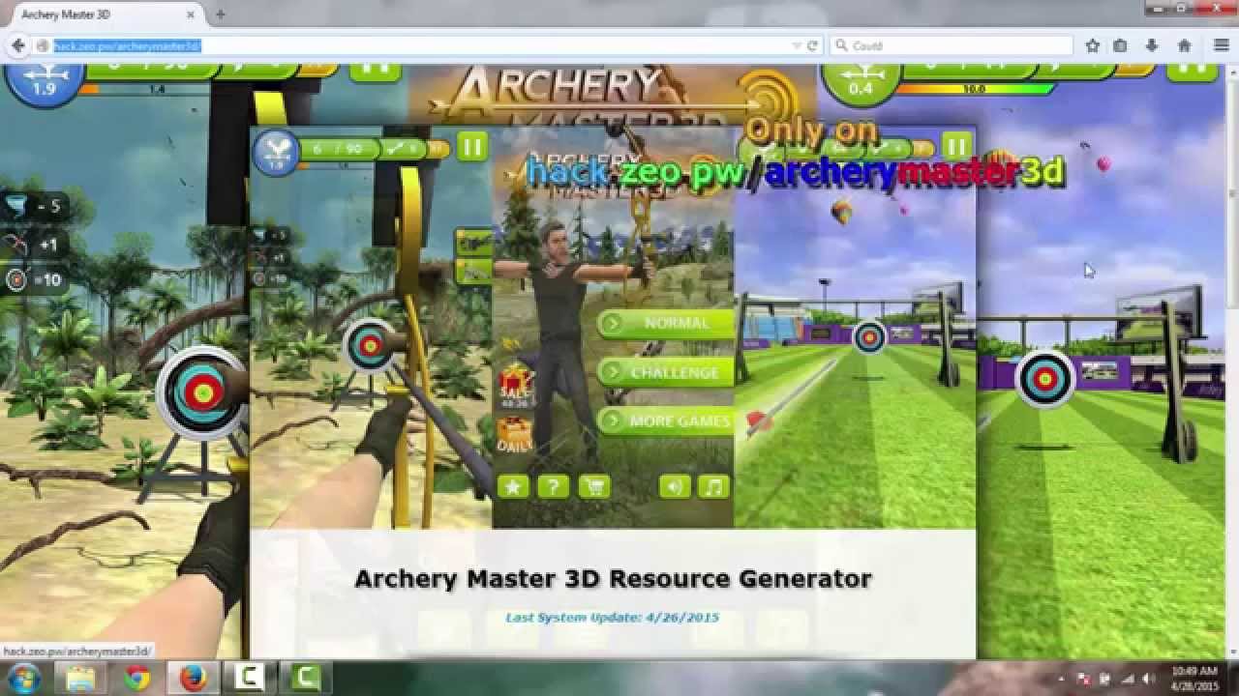The image size is (1239, 696).
Task: Click the browser search box
Action: pyautogui.click(x=952, y=45)
